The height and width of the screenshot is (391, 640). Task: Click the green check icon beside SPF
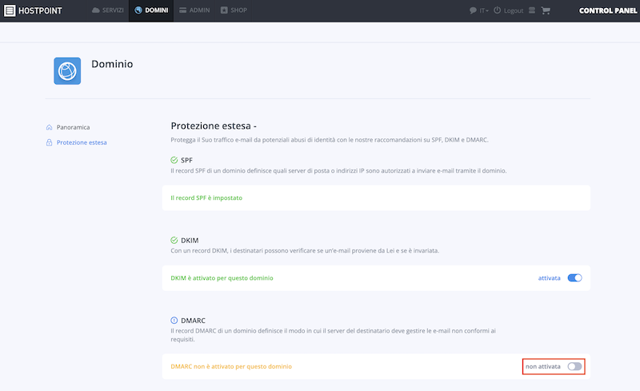[174, 160]
